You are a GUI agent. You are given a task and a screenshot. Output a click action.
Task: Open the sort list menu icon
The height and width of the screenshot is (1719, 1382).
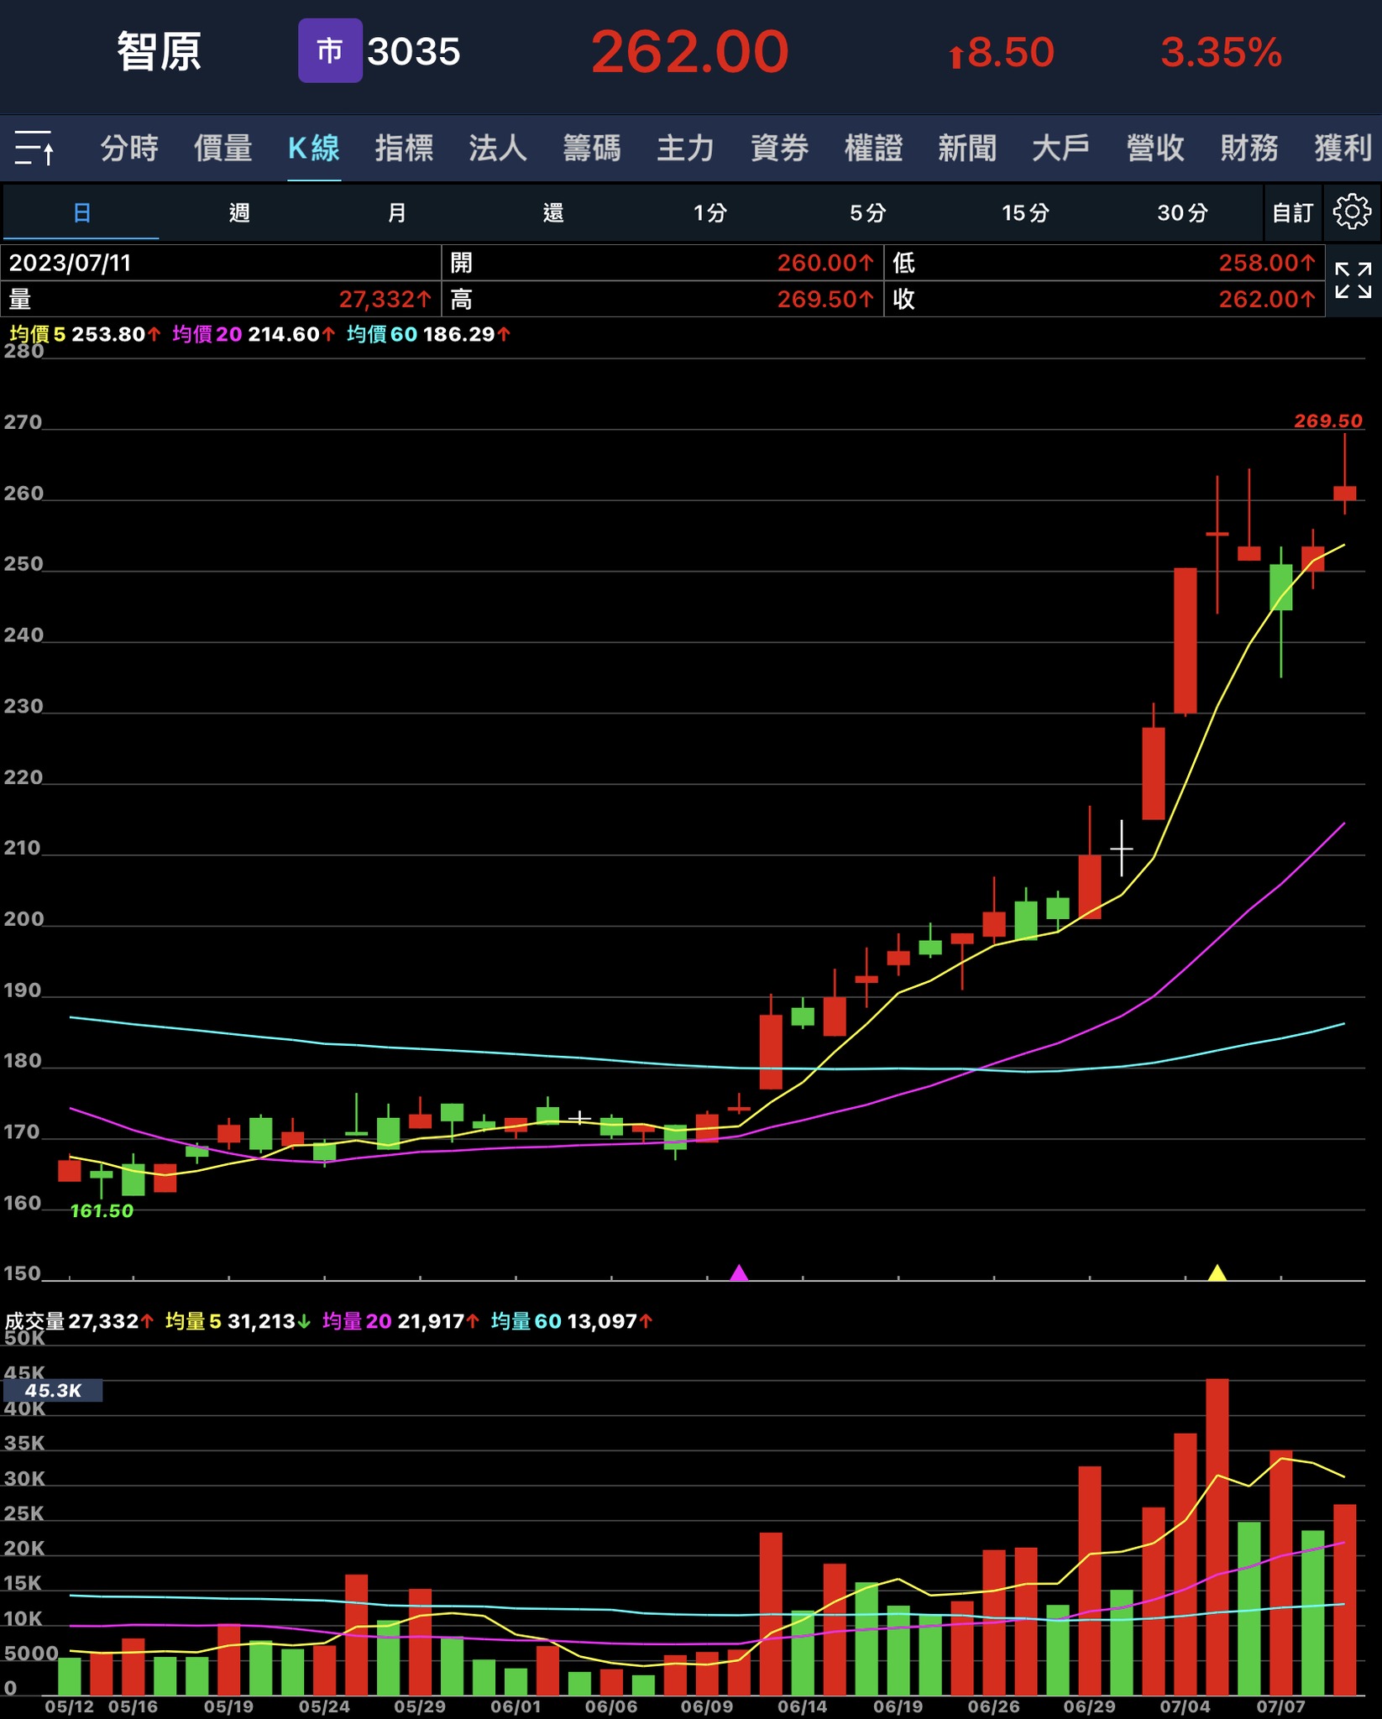[34, 149]
